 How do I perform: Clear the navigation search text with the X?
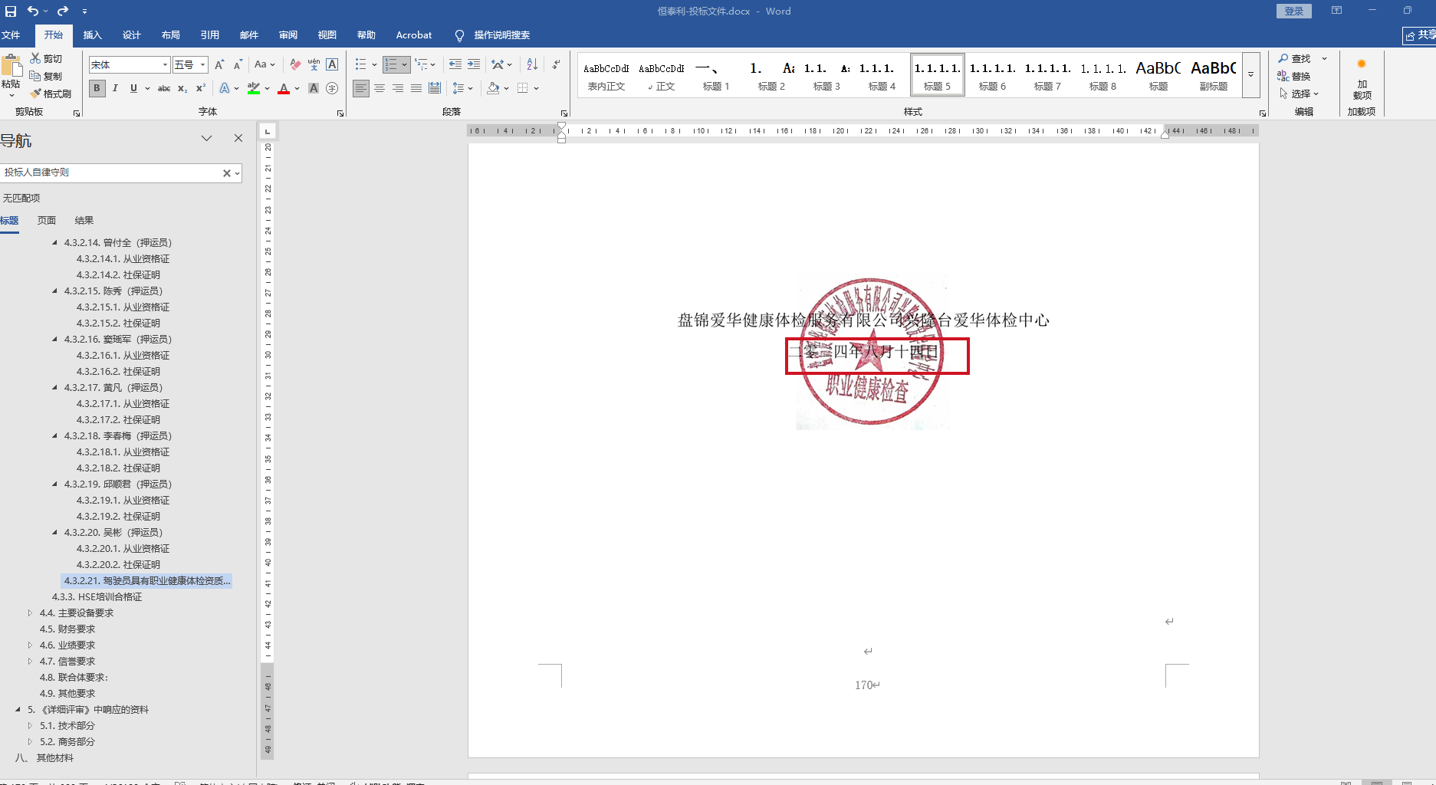pos(227,173)
